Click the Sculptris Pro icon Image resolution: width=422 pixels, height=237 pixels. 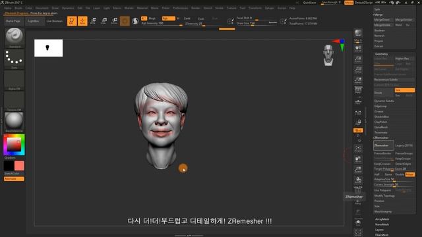tap(135, 21)
